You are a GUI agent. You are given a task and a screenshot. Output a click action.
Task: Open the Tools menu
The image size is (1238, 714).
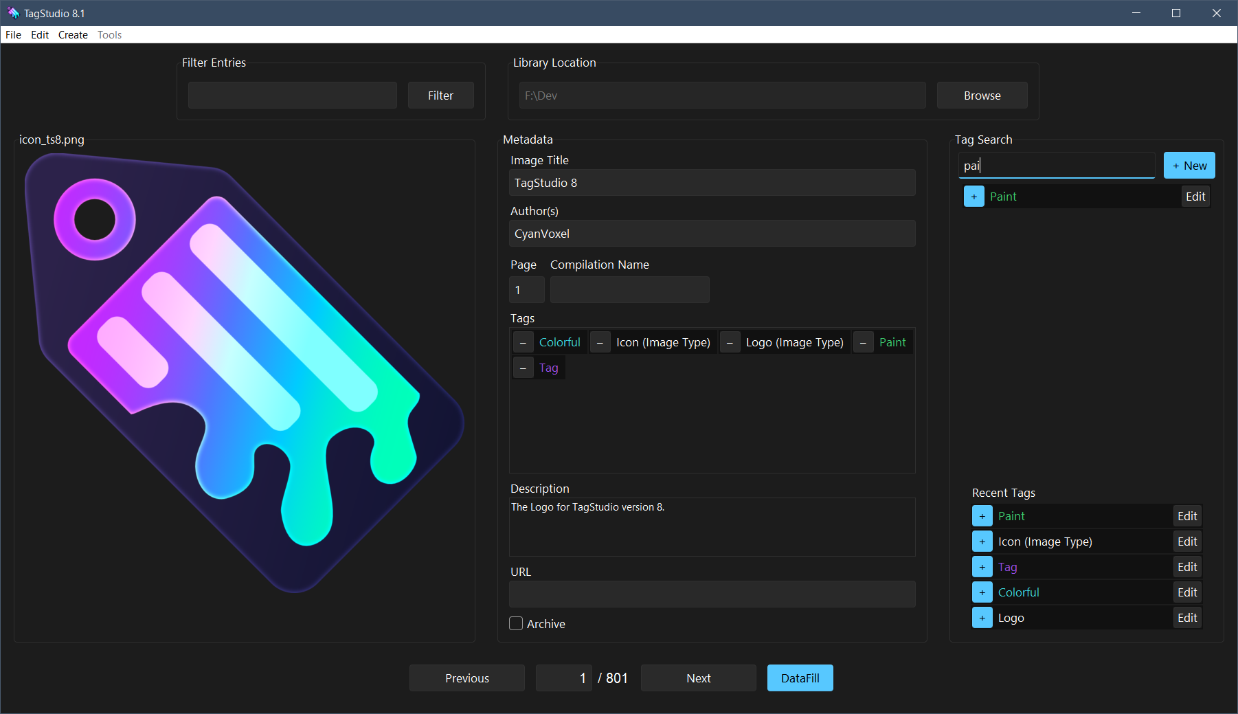[x=109, y=35]
